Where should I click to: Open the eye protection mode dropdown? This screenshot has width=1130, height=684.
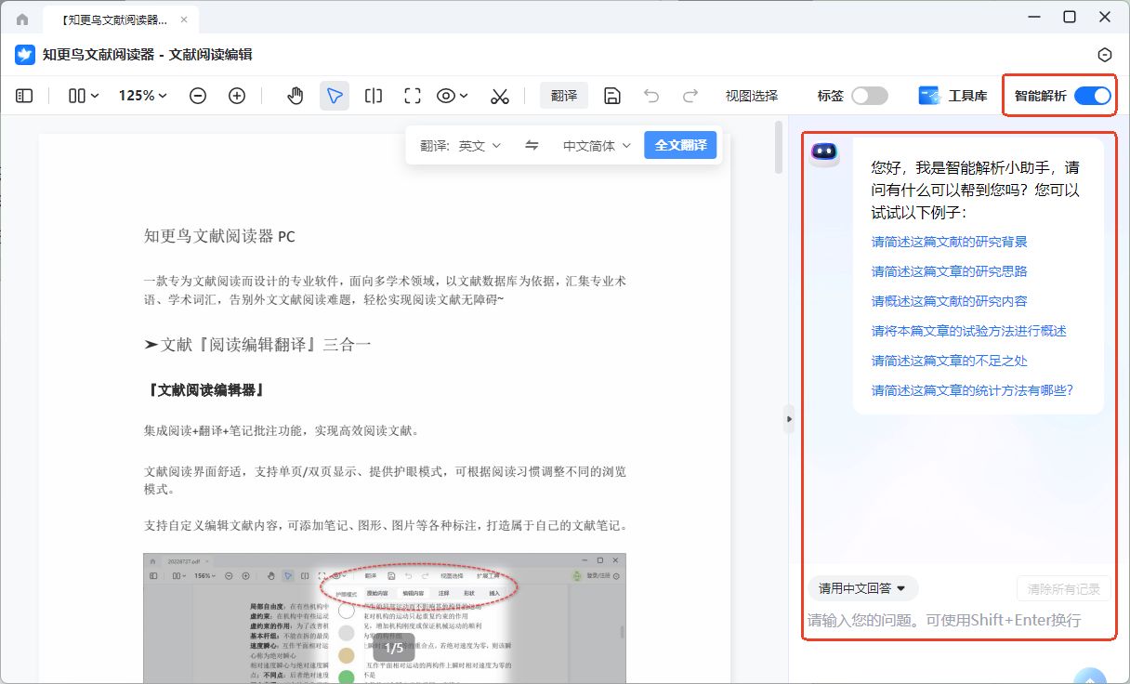pos(453,96)
